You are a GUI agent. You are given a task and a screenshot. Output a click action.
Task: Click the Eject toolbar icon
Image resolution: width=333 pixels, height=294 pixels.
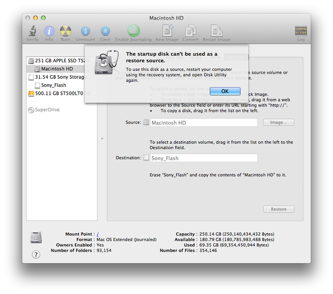click(105, 31)
